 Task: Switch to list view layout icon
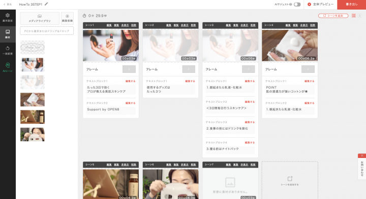pyautogui.click(x=359, y=16)
